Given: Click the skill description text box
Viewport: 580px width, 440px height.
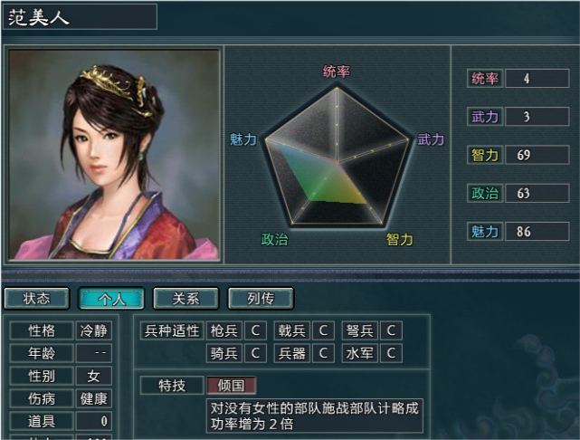Looking at the screenshot, I should point(315,416).
